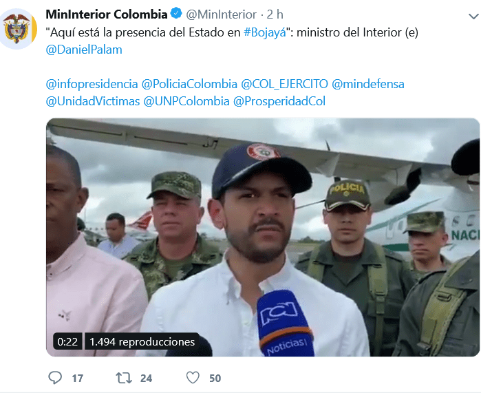
Task: Open the @COL_EJERCITO mention
Action: click(284, 84)
